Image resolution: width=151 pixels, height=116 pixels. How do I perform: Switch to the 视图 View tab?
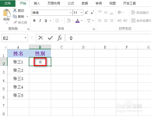point(113,3)
